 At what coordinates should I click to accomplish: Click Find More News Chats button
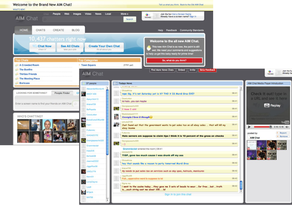[162, 70]
